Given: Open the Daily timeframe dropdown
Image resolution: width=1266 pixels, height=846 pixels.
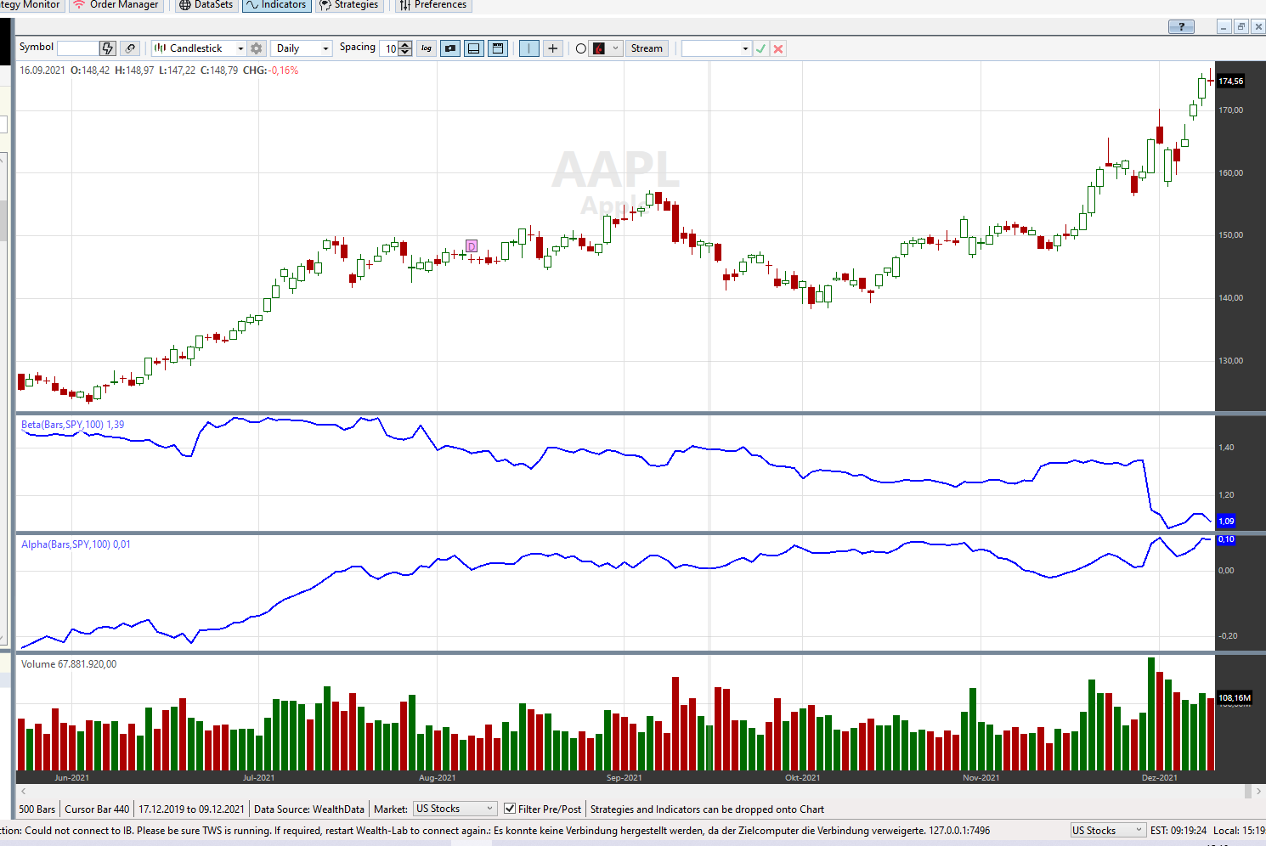Looking at the screenshot, I should [x=302, y=48].
